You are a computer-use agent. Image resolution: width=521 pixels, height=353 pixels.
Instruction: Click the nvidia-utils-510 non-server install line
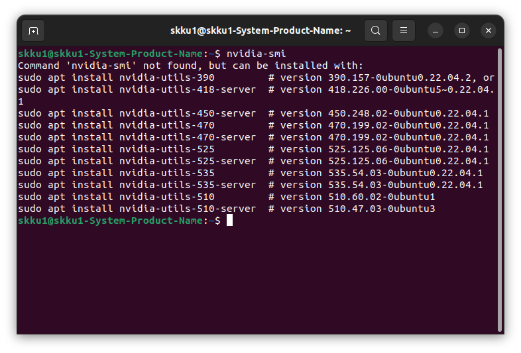coord(226,197)
